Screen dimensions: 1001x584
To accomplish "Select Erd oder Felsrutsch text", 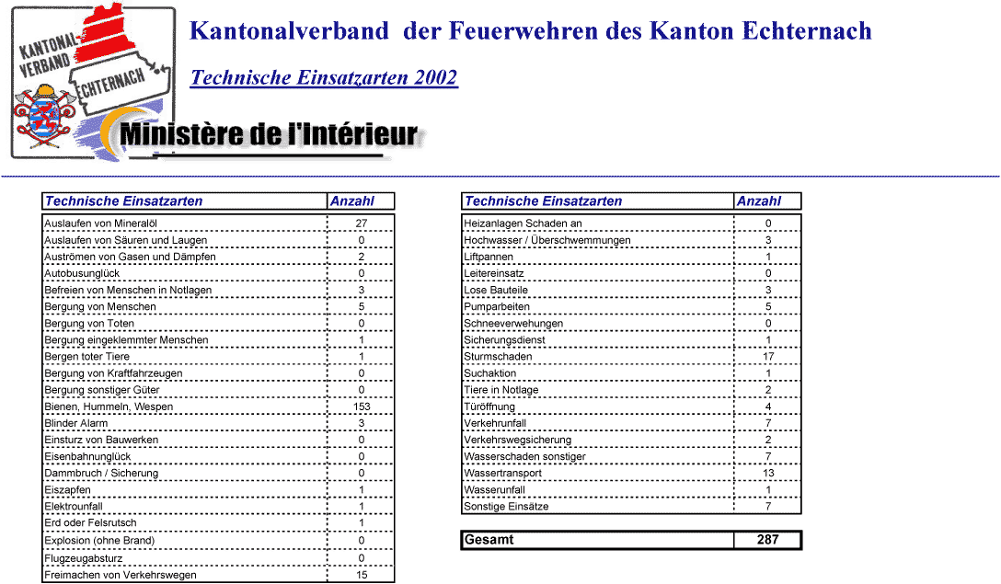I will pyautogui.click(x=91, y=522).
